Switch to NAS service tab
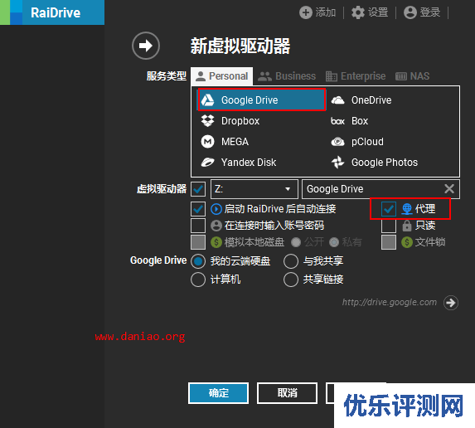The image size is (475, 428). 412,76
